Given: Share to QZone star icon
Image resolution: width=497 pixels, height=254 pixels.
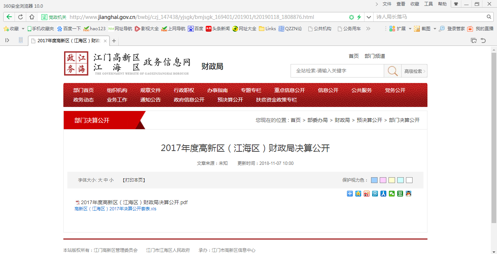Looking at the screenshot, I should (358, 194).
